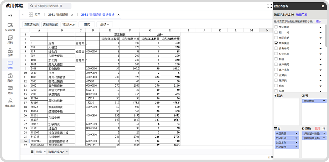
Task: Open the sheet list hamburger icon
Action: [x=32, y=151]
